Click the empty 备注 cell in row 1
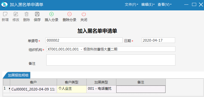This screenshot has height=97, width=204. tap(141, 89)
